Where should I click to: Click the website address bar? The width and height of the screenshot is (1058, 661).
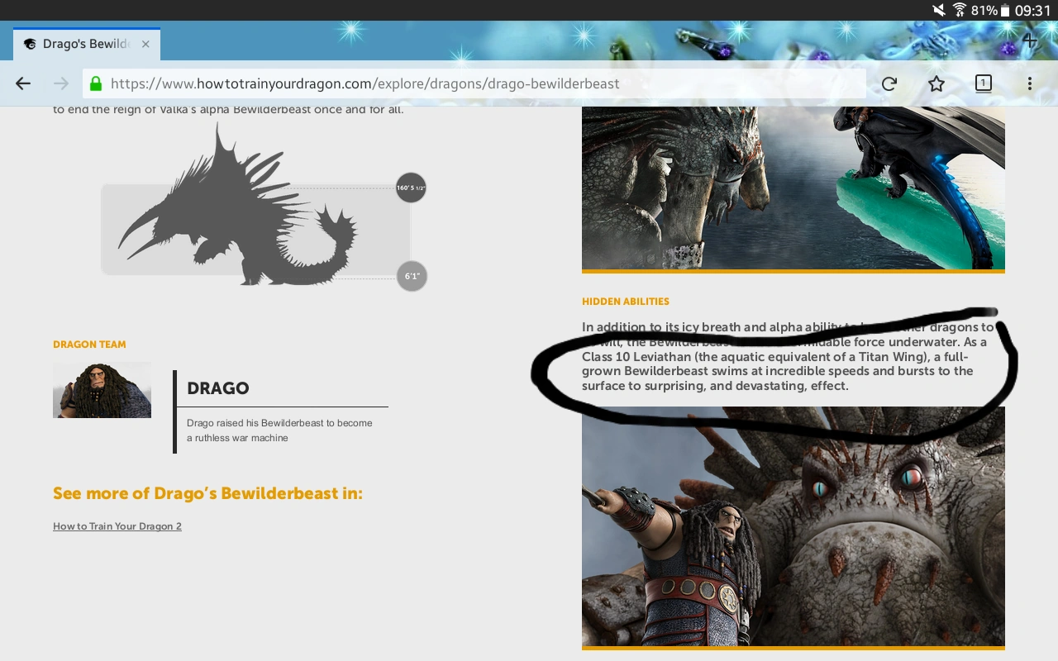(x=471, y=83)
